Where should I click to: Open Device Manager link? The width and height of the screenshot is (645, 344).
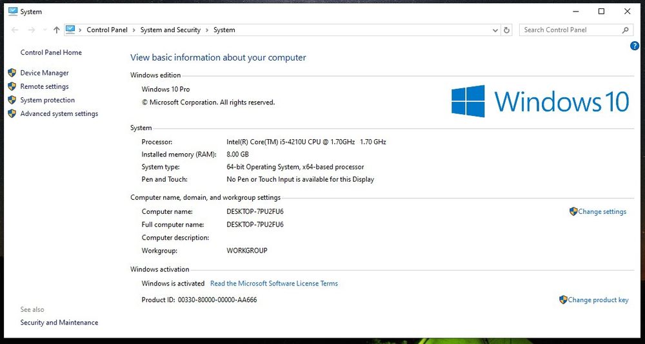(x=45, y=73)
